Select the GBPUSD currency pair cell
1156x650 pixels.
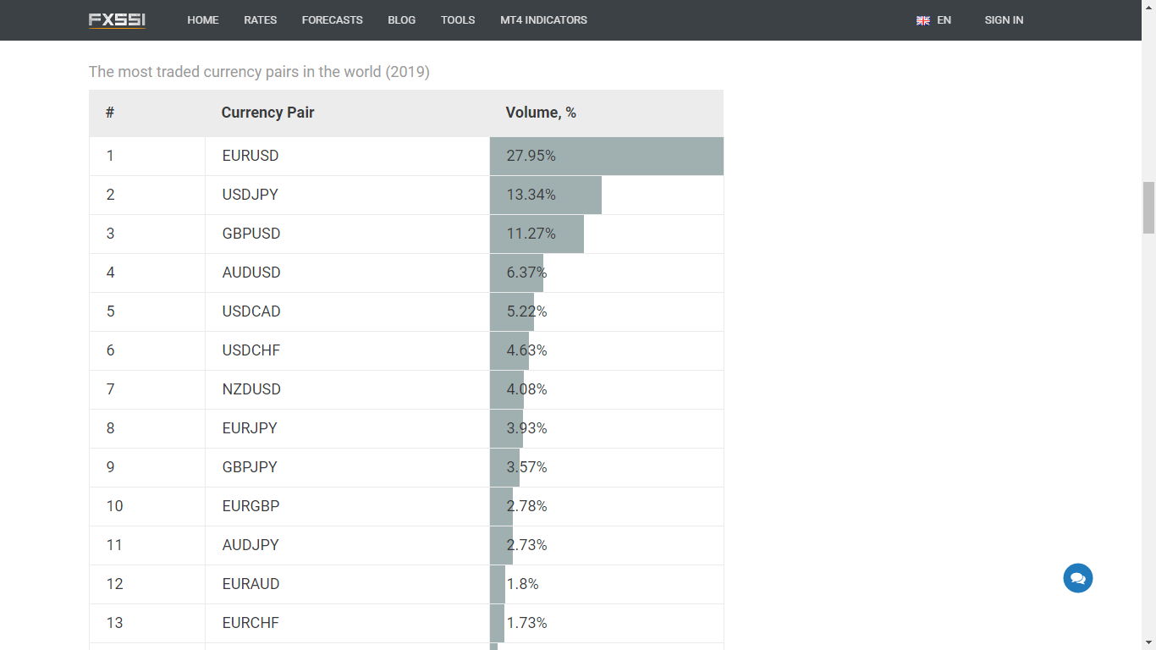click(x=251, y=234)
